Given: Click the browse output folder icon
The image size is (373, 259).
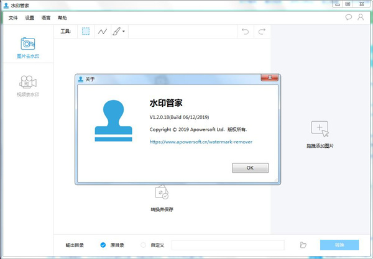Looking at the screenshot, I should pyautogui.click(x=303, y=245).
